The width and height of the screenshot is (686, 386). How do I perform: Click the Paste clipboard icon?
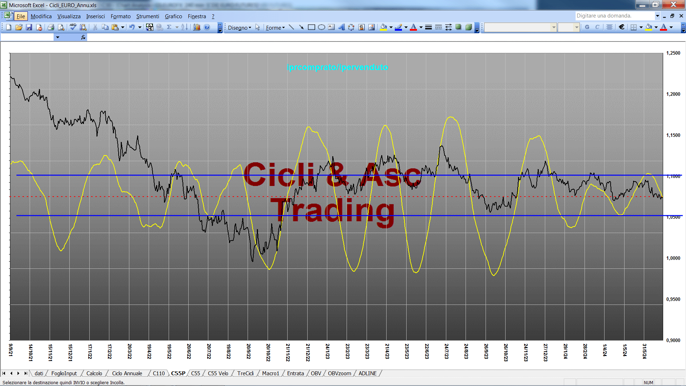115,27
